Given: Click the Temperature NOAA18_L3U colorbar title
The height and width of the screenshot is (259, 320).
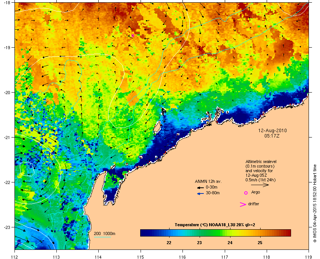Looking at the screenshot, I should 215,225.
